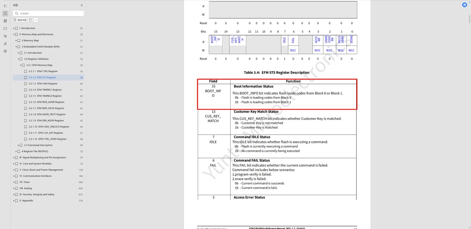Click the CUS_KEY_MATCH field link in diagram
The image size is (471, 229).
pos(238,39)
